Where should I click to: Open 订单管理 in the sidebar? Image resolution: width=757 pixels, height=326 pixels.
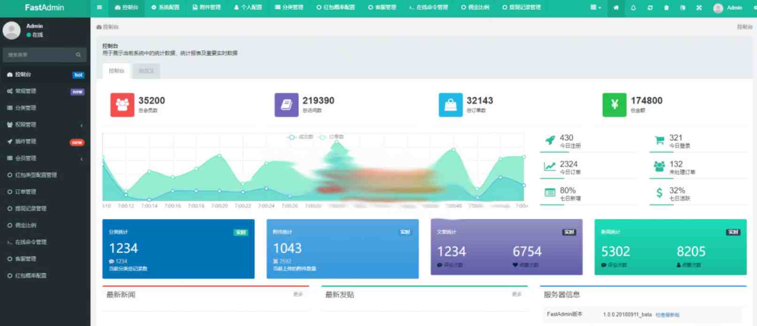tap(25, 192)
